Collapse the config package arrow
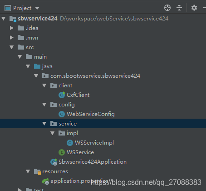206x191 pixels. (44, 105)
